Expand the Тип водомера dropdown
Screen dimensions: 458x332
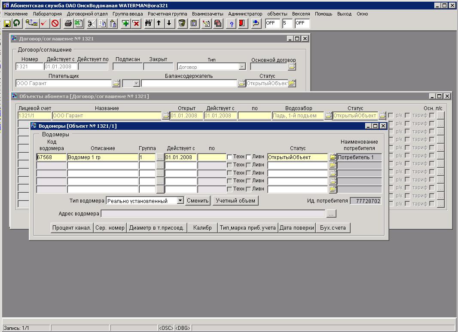[180, 200]
